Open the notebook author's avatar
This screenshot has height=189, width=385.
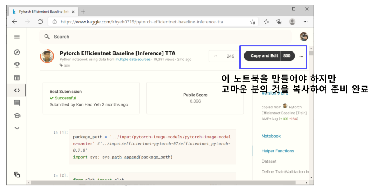tap(47, 56)
